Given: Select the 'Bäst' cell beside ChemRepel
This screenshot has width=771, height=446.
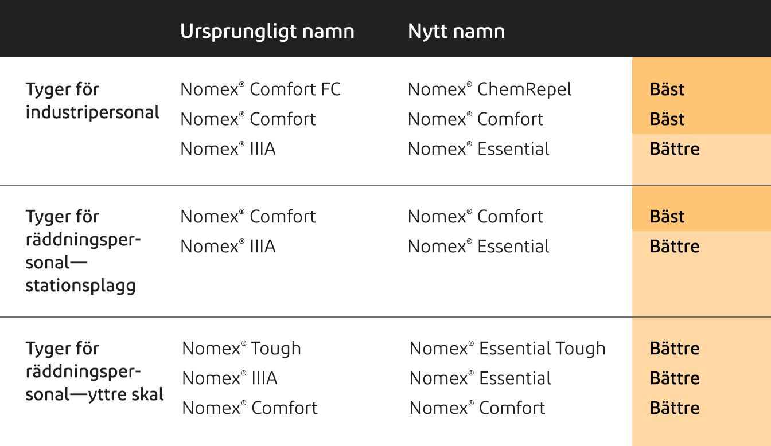Looking at the screenshot, I should coord(667,89).
